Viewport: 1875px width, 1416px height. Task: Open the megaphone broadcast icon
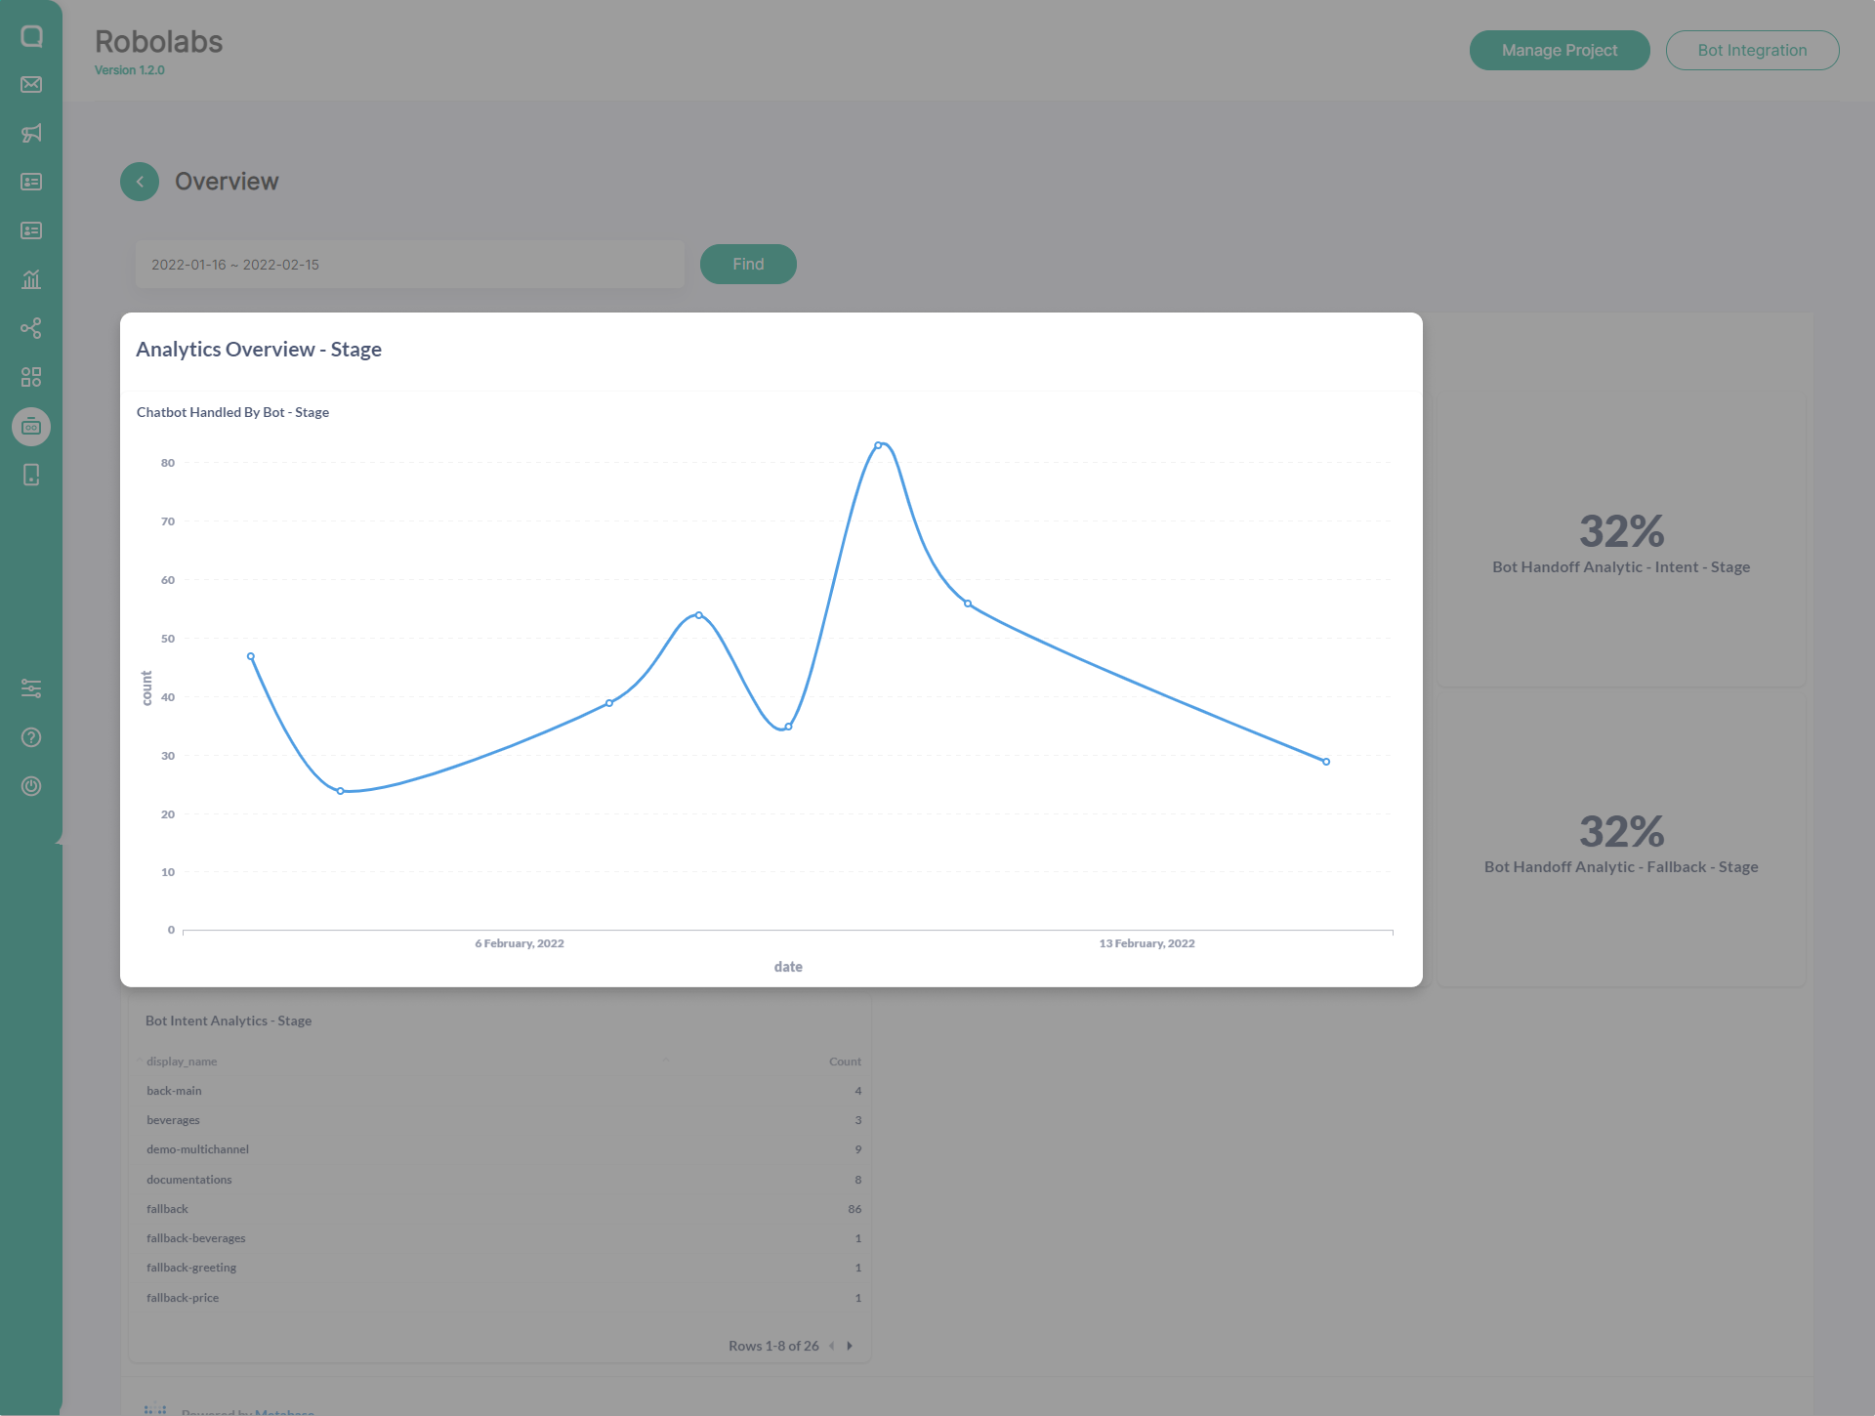pyautogui.click(x=31, y=134)
